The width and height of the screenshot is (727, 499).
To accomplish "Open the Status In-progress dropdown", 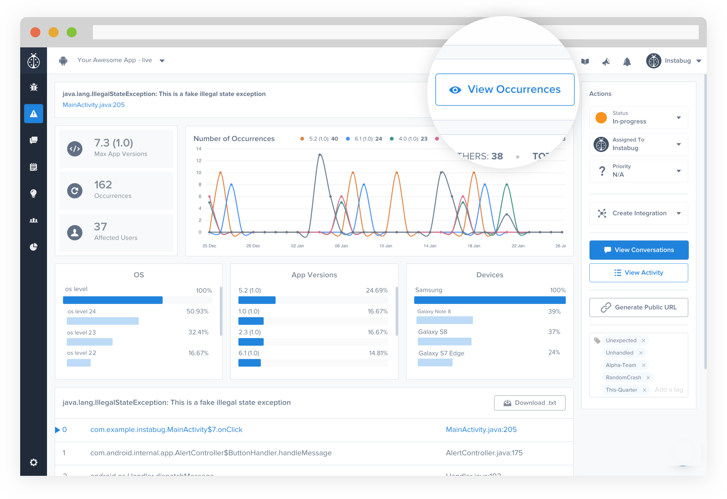I will coord(638,118).
